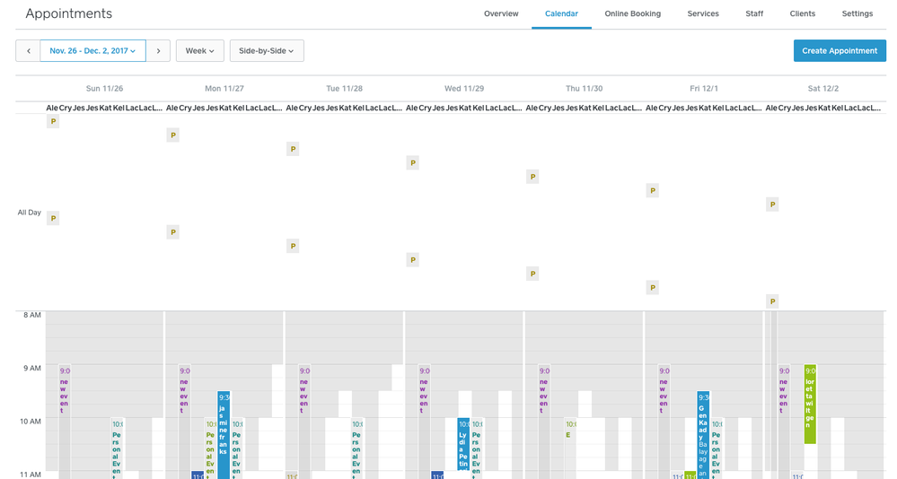Viewport: 897px width, 479px height.
Task: Select Tue 11/28 day header
Action: (345, 89)
